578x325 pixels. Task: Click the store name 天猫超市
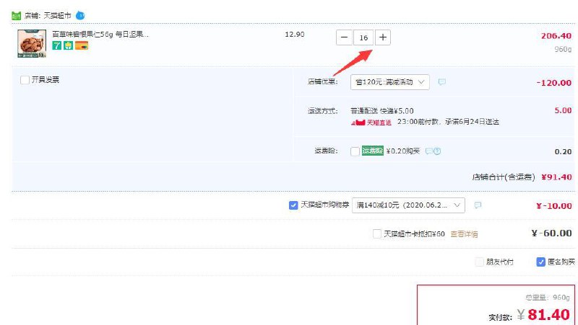point(57,16)
